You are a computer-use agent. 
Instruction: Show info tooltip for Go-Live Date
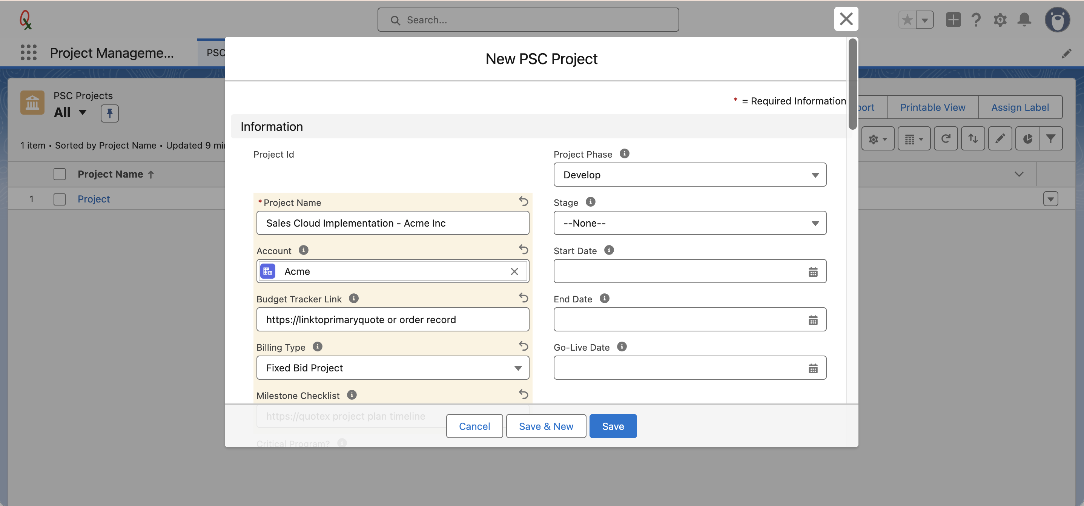tap(622, 347)
